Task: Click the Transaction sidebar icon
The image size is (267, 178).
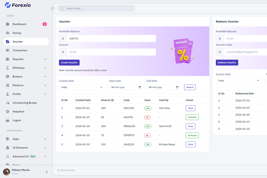Action: pos(8,50)
